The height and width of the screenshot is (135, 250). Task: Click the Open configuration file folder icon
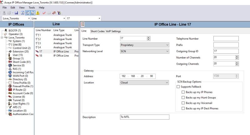click(9, 13)
